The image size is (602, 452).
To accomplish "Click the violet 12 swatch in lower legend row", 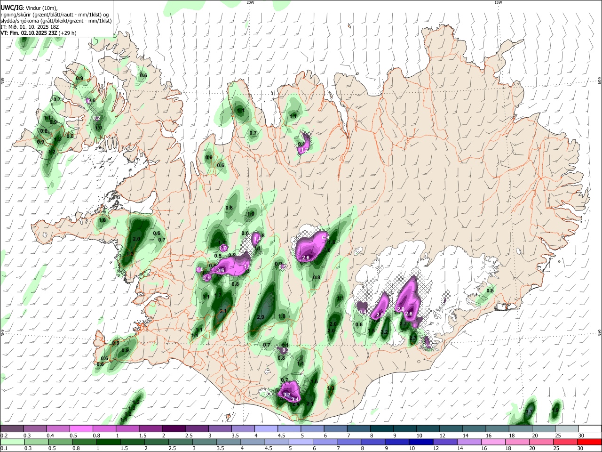I will click(445, 442).
